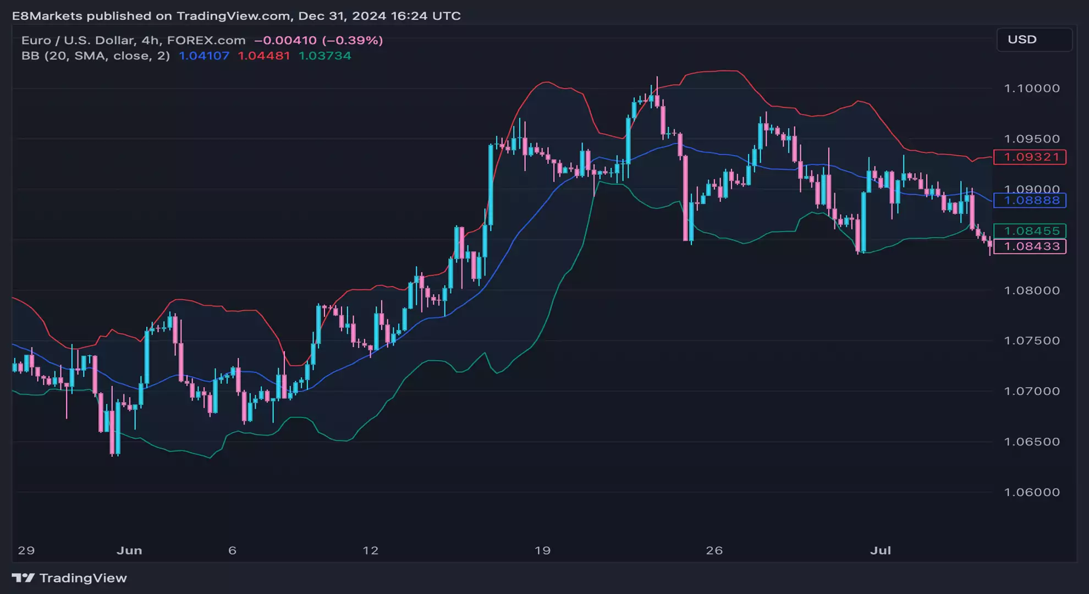Click the blue BB value 1.04107
The width and height of the screenshot is (1089, 594).
tap(204, 56)
